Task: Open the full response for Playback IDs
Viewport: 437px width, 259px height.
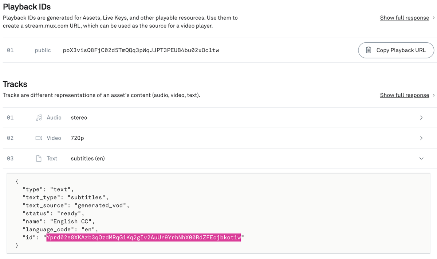Action: (x=405, y=17)
